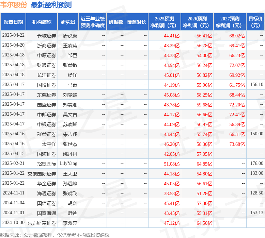The image size is (265, 238).
Task: Click the 东方财富证券 institution cell
Action: tap(42, 223)
